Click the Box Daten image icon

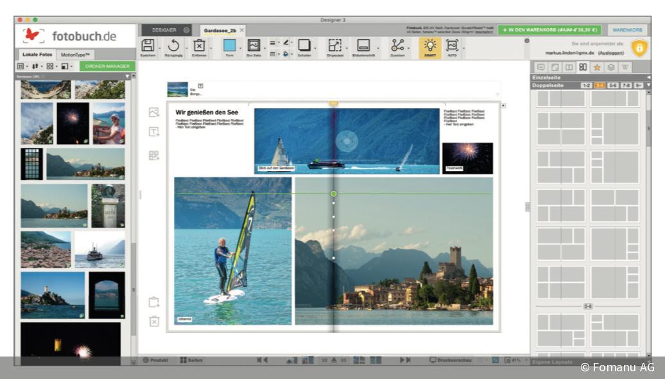click(x=254, y=46)
